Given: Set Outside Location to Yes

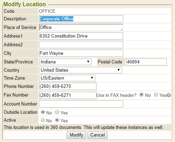Looking at the screenshot, I should (x=57, y=112).
